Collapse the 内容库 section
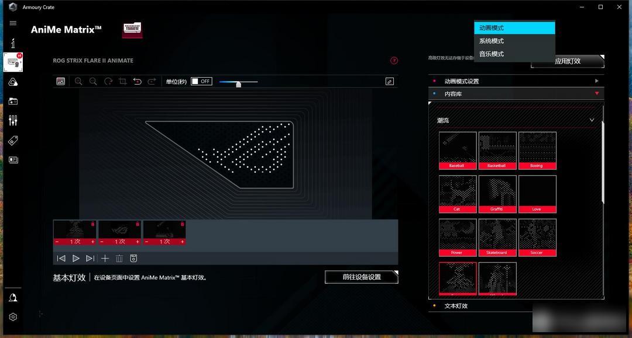The image size is (632, 338). (x=516, y=93)
